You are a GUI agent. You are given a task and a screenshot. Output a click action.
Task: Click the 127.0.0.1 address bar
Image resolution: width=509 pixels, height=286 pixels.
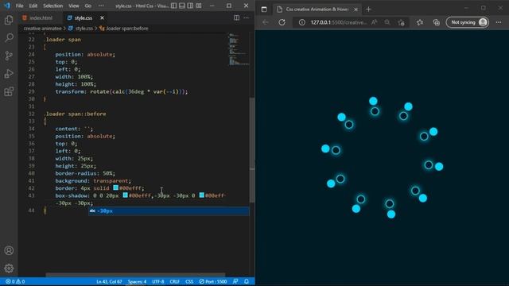(338, 22)
